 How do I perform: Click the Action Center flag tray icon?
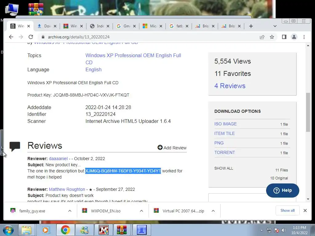click(x=277, y=230)
